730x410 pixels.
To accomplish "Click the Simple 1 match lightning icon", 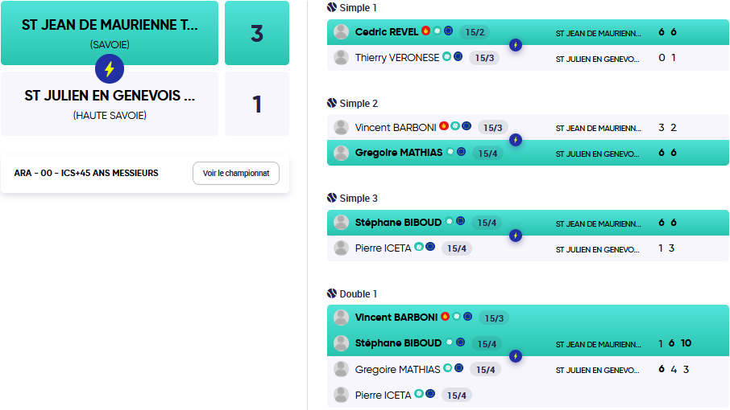I will [516, 45].
